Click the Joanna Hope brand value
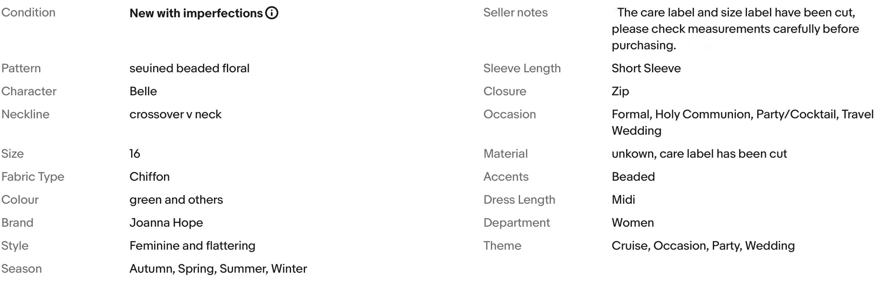The image size is (874, 285). 166,223
